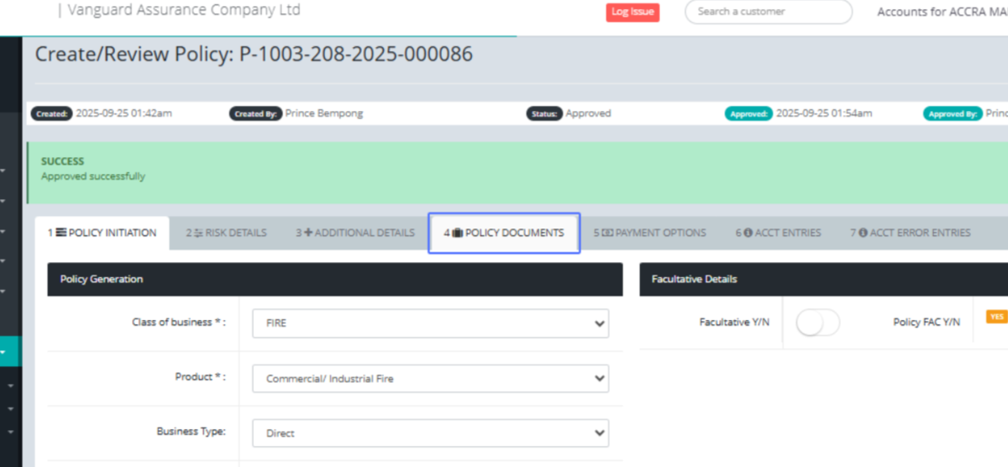Click the sliders icon on Risk Details
Screen dimensions: 1008x467
pos(199,233)
